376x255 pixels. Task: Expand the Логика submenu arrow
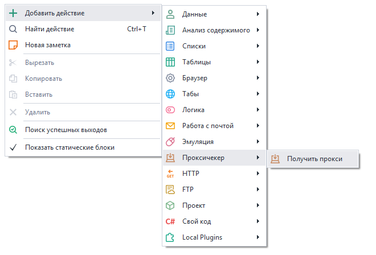click(x=258, y=110)
